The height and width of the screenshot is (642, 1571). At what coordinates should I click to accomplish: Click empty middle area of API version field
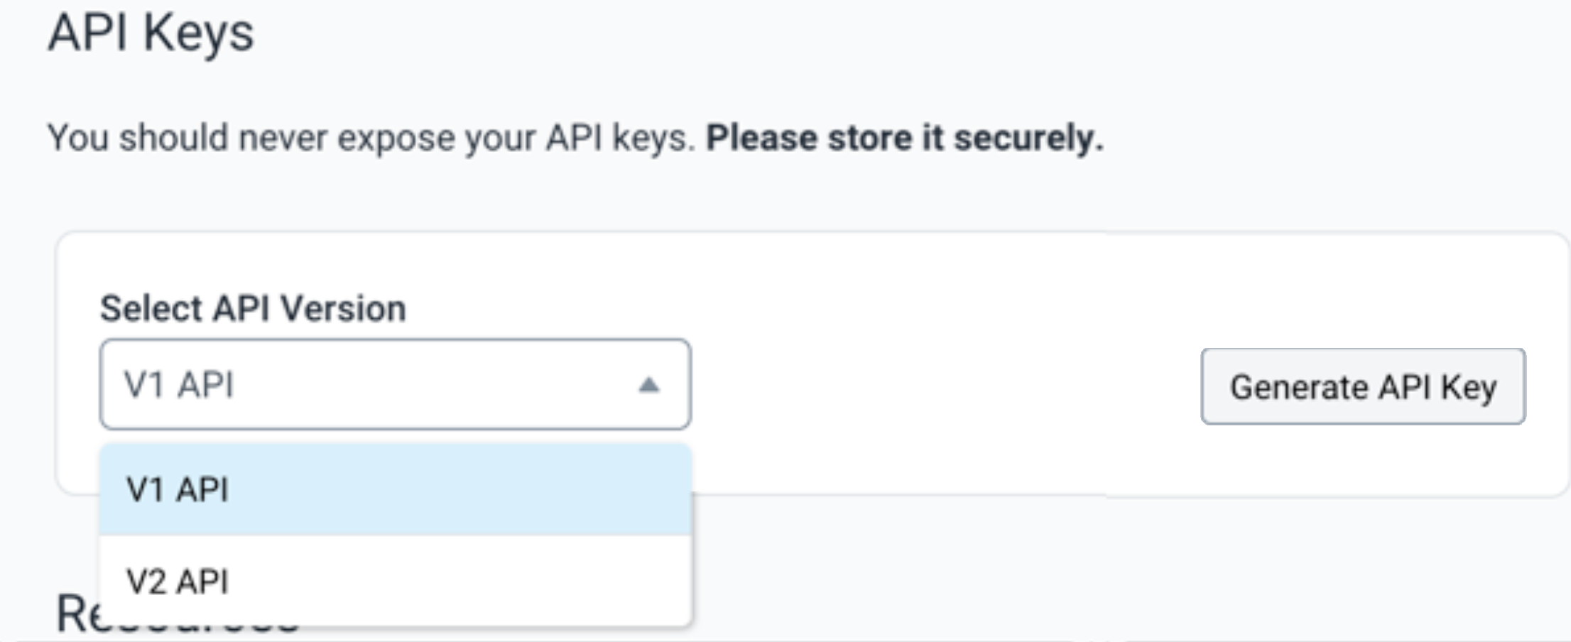point(426,386)
